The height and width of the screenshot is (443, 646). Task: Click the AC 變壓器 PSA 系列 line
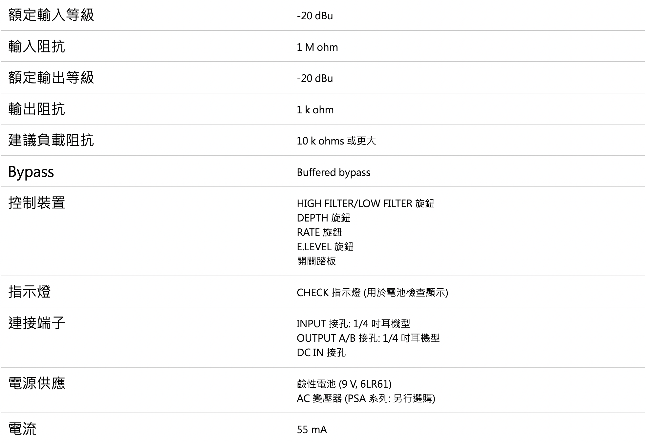point(366,398)
